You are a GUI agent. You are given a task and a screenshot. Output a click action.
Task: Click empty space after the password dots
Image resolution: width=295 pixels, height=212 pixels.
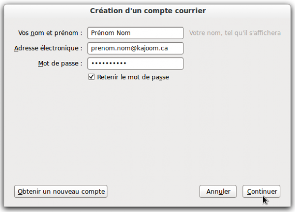[154, 63]
